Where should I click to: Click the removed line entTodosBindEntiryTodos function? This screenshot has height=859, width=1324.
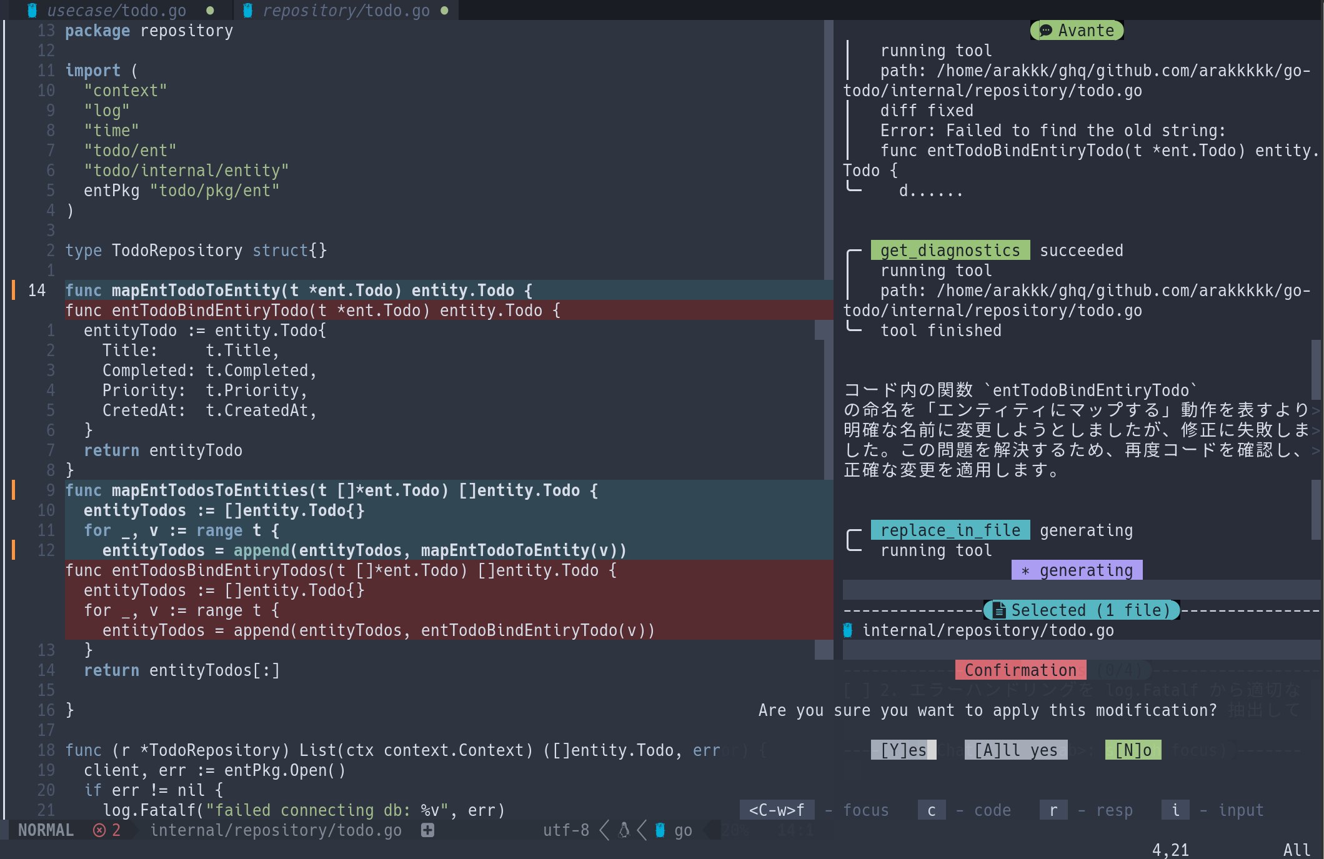[449, 570]
